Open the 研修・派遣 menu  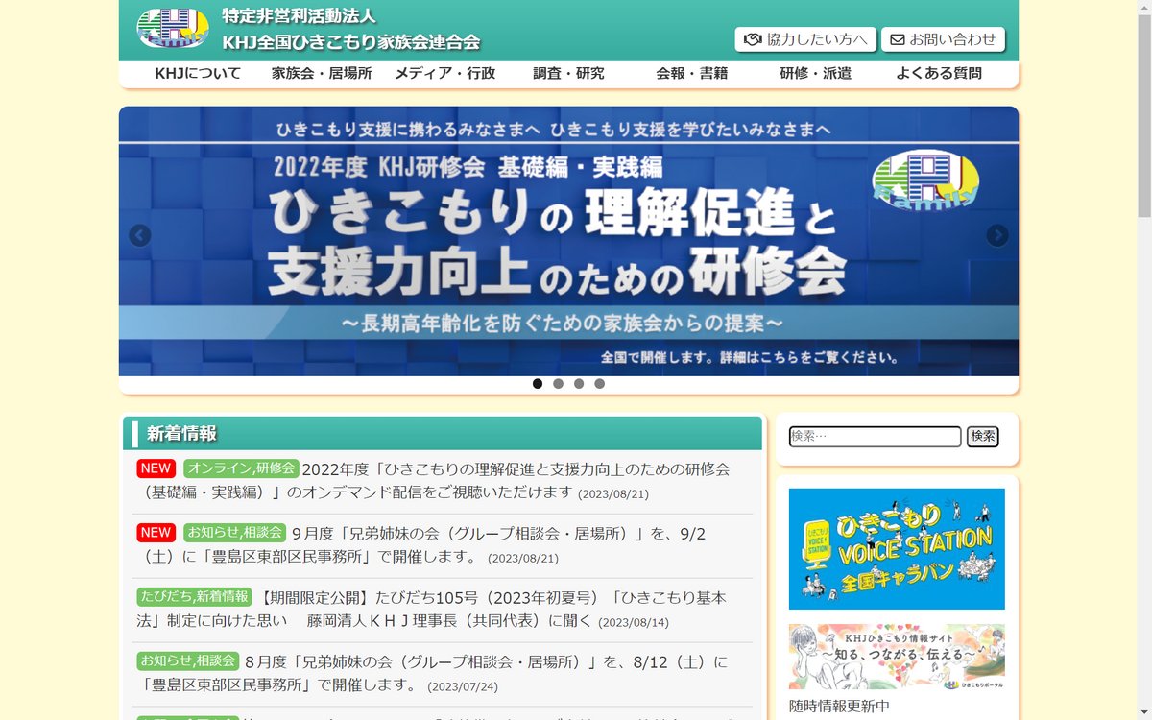click(x=815, y=73)
